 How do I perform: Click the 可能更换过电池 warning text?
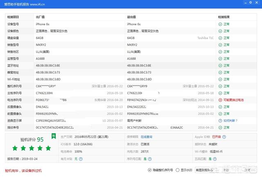pos(234,100)
